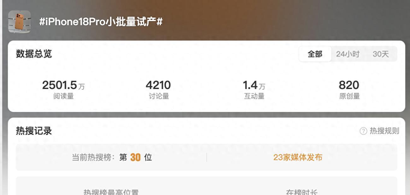Open the 热搜规则 link

(384, 131)
